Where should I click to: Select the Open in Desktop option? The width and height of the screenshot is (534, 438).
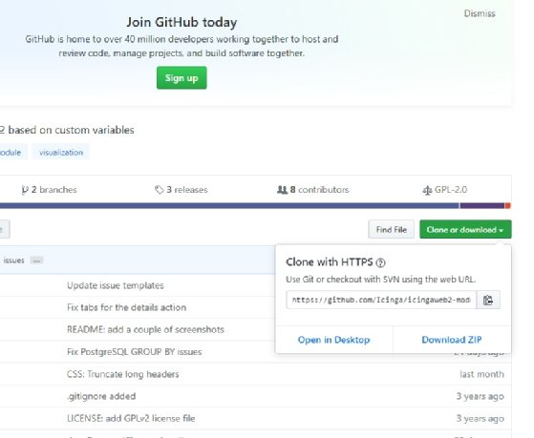point(333,340)
